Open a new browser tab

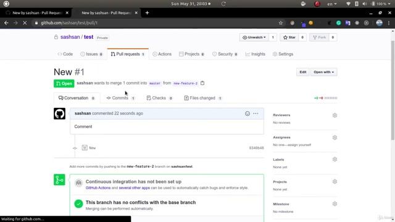tap(147, 13)
